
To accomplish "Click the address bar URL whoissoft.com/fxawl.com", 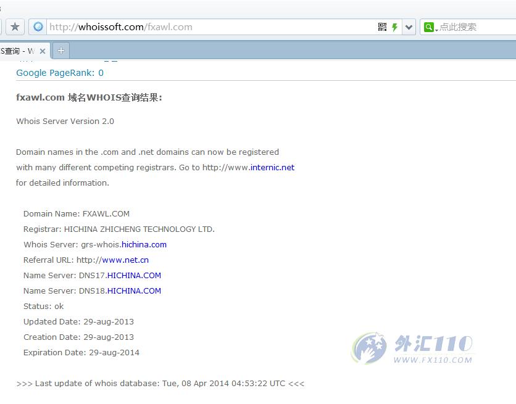I will (121, 27).
